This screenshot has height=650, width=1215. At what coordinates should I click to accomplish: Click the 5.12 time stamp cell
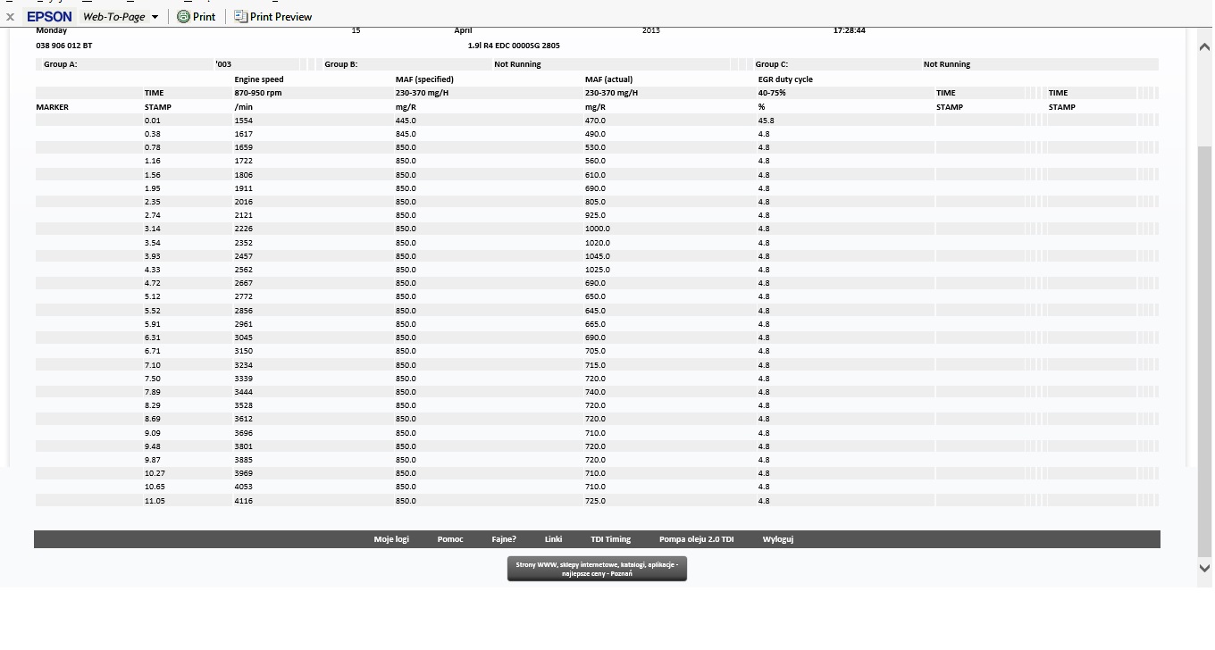tap(153, 296)
